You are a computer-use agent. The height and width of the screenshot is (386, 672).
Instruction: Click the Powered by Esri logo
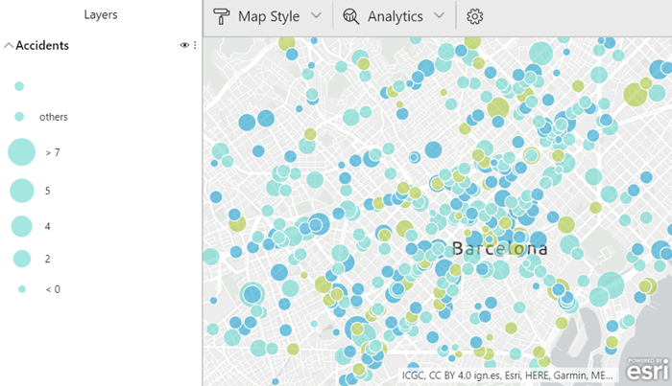(x=647, y=369)
